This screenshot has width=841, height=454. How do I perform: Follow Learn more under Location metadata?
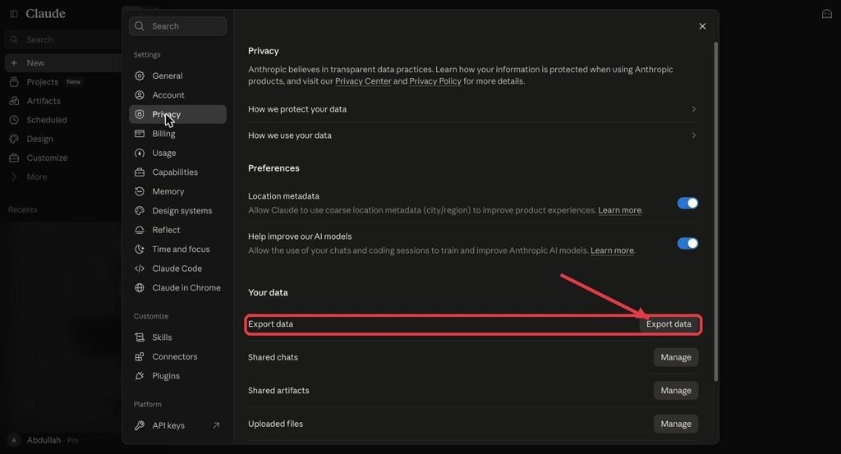pyautogui.click(x=619, y=210)
